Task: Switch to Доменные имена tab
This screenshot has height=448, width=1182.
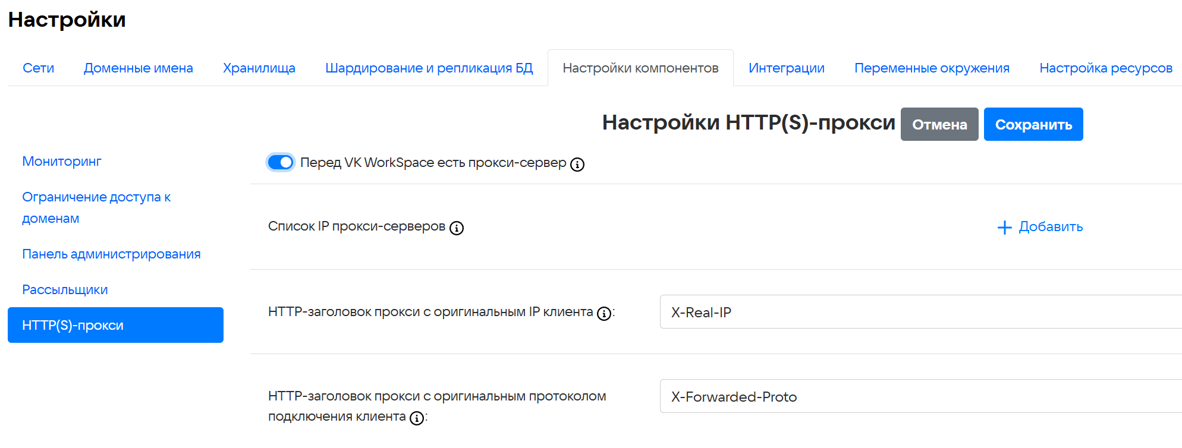Action: pos(138,68)
